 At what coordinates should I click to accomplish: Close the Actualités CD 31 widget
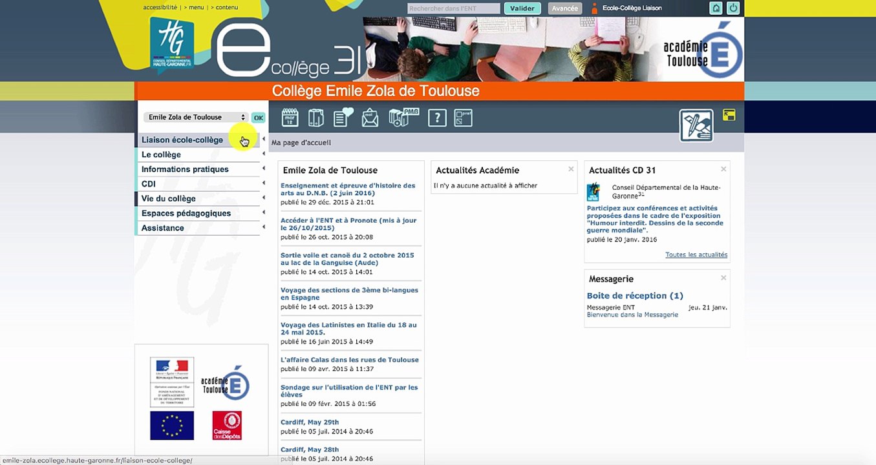(x=723, y=169)
